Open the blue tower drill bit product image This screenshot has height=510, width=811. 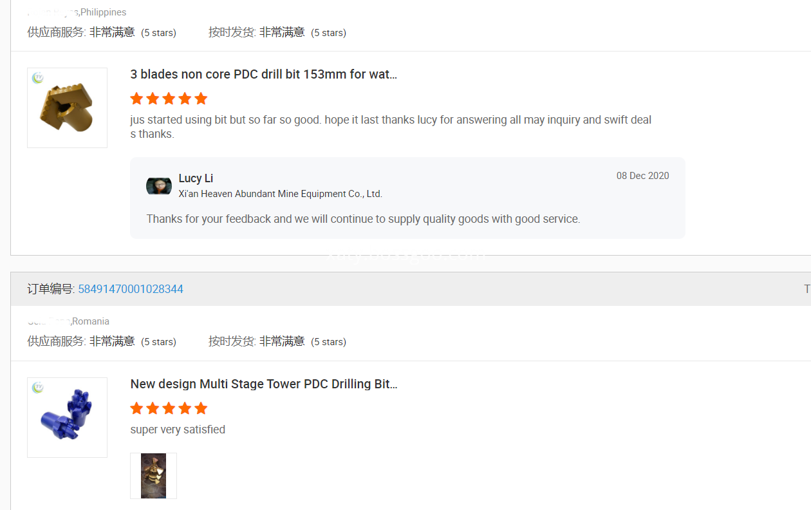[x=67, y=417]
